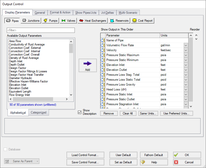206x168 pixels.
Task: Expand the Same As Parent dropdown
Action: coord(22,161)
